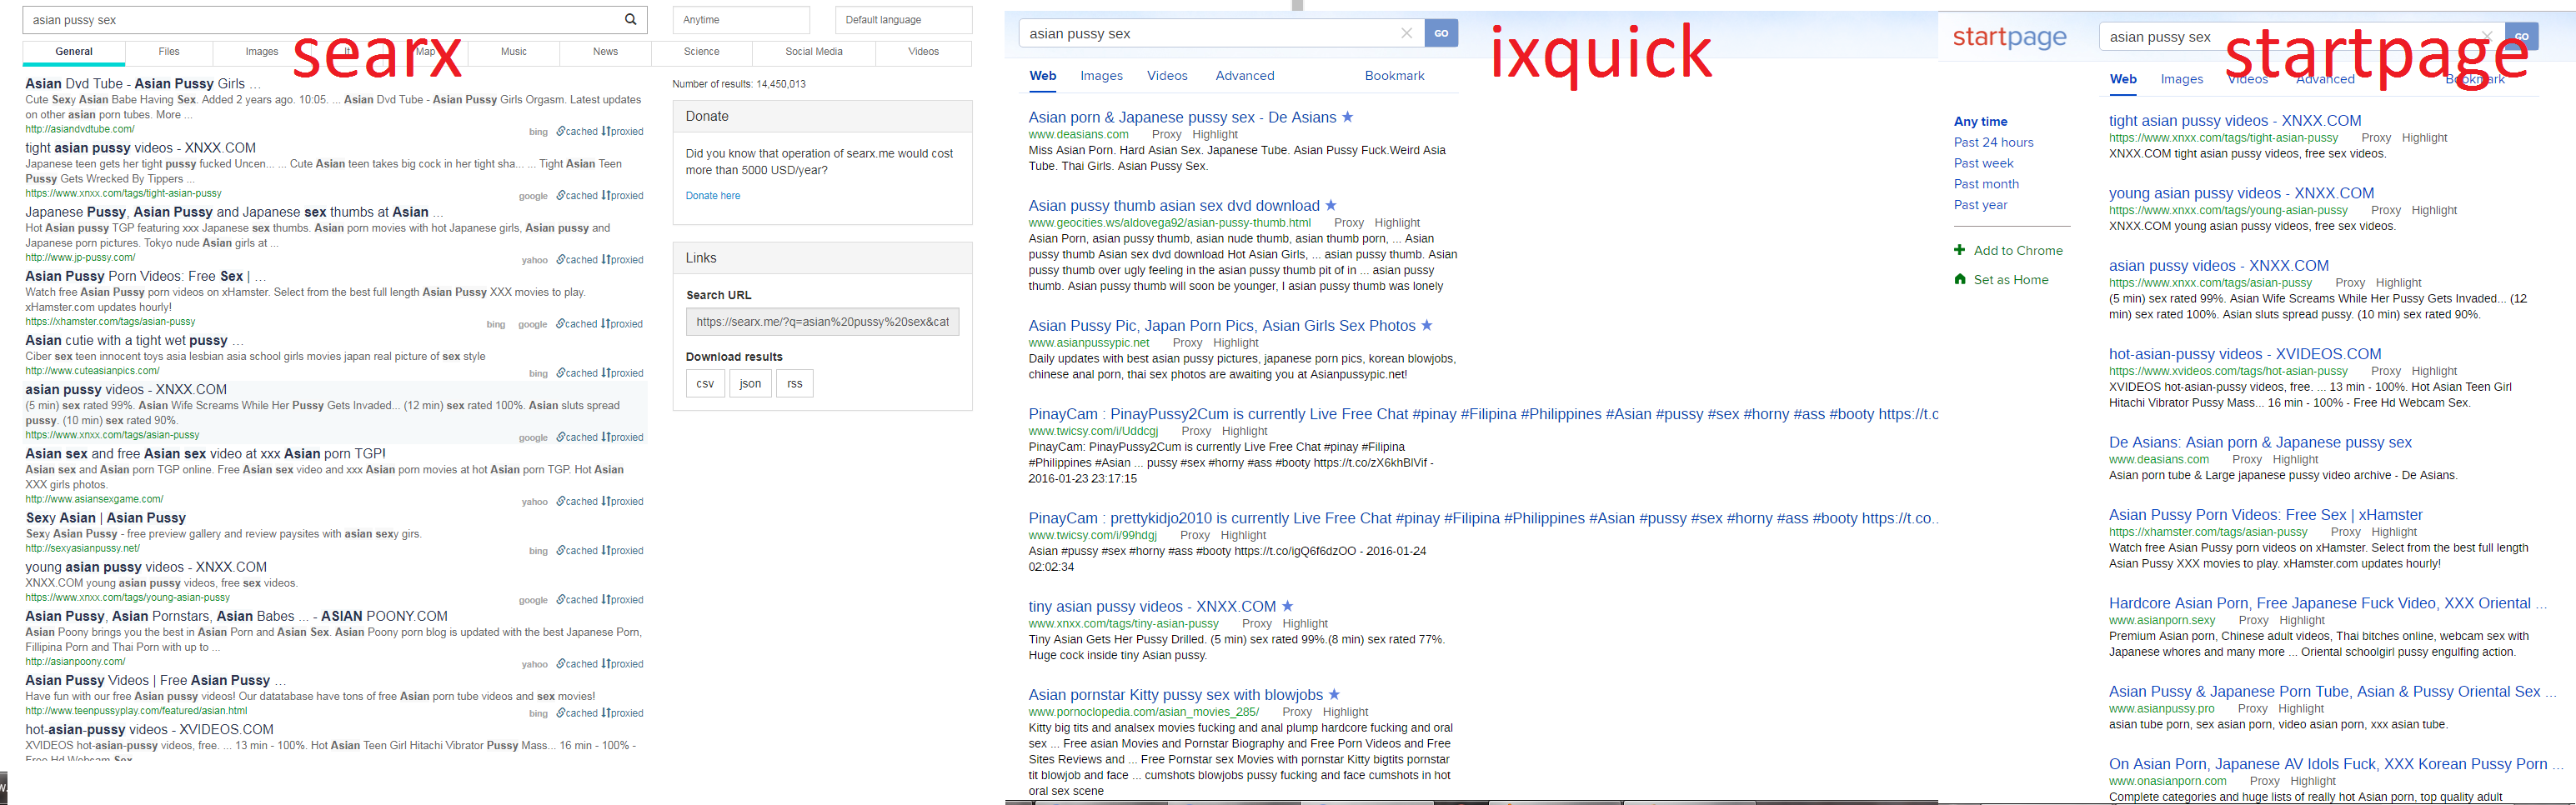This screenshot has width=2576, height=805.
Task: Filter startpage results to Past year
Action: (x=1980, y=205)
